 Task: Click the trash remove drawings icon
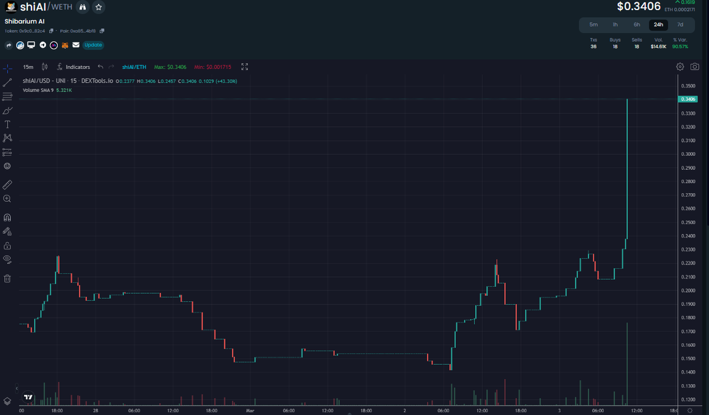click(x=7, y=279)
